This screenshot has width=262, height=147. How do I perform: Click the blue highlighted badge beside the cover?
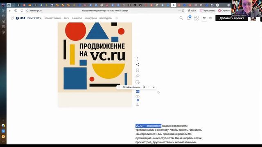click(x=138, y=91)
